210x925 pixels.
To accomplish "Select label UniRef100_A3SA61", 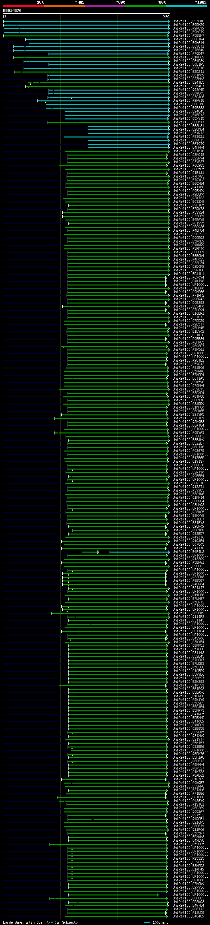I will pos(188,216).
